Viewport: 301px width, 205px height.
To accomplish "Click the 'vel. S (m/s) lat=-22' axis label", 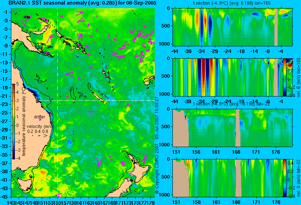I will pos(299,178).
